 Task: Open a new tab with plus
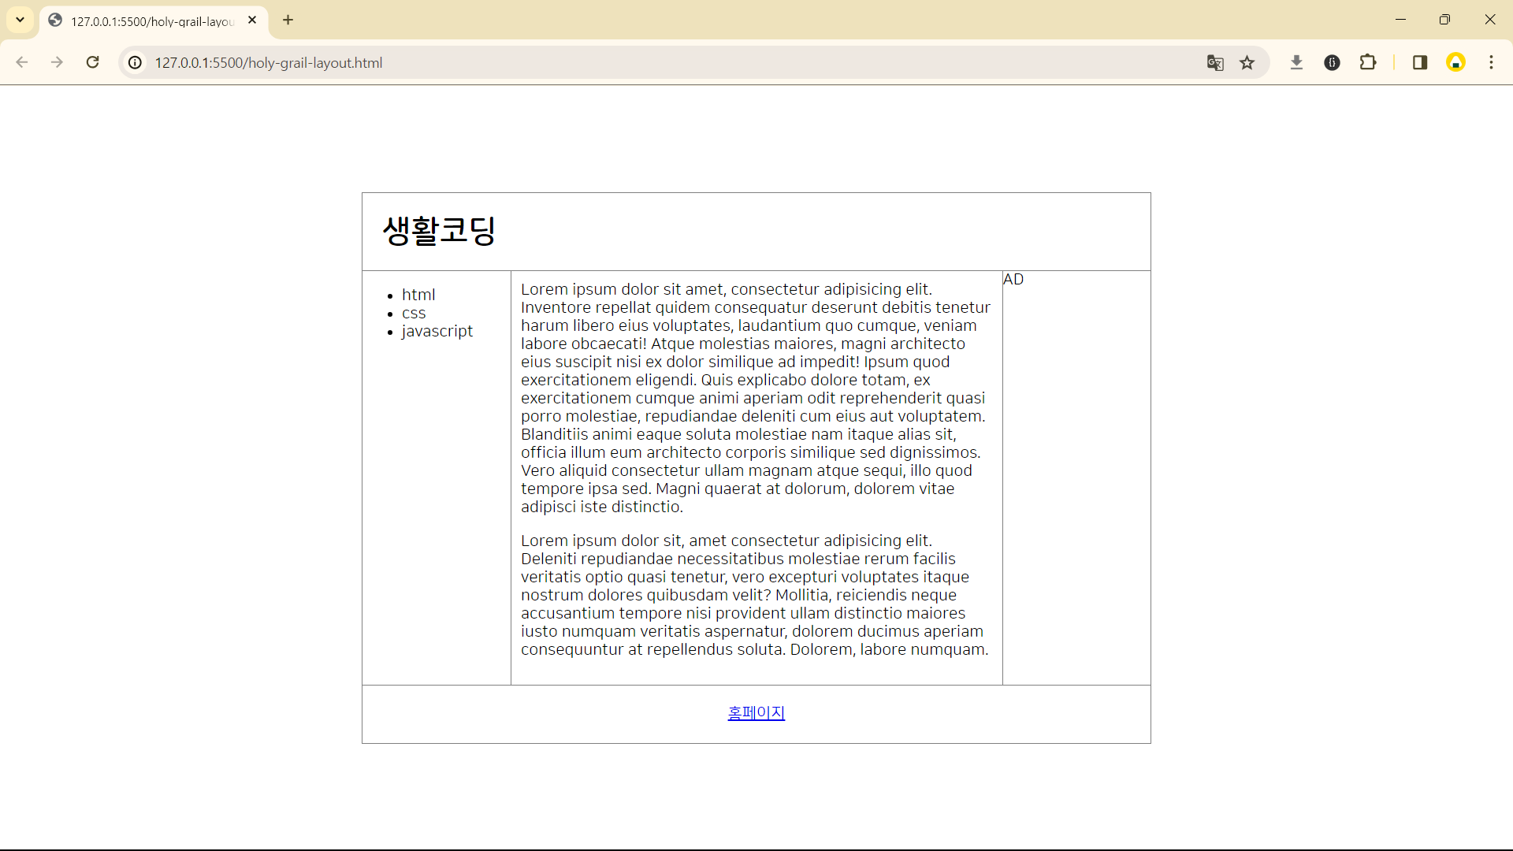[x=288, y=20]
